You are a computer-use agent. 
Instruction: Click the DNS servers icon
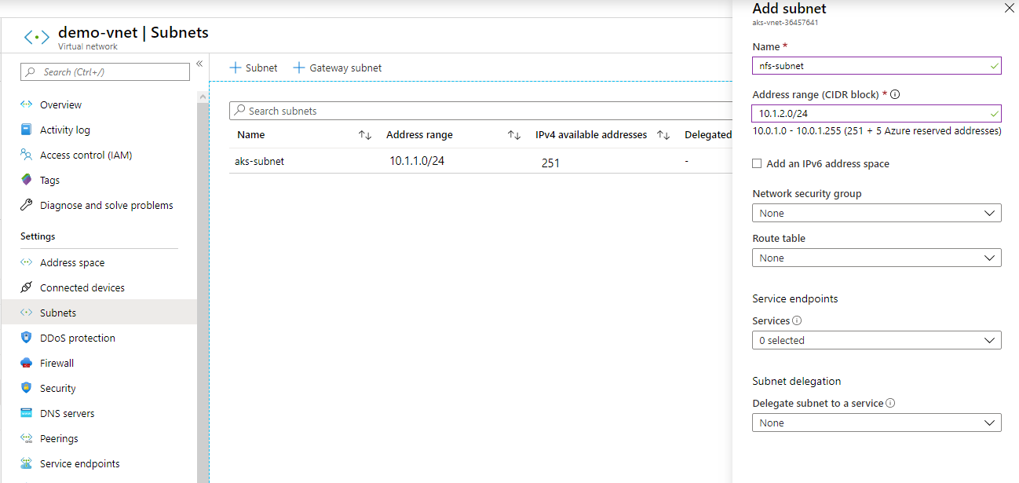click(x=27, y=413)
